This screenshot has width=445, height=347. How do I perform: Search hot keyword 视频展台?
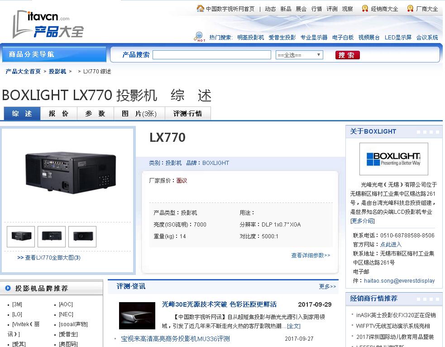[x=369, y=38]
